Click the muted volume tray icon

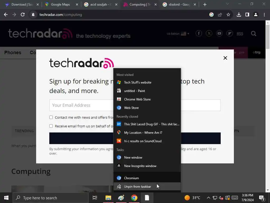pos(221,198)
